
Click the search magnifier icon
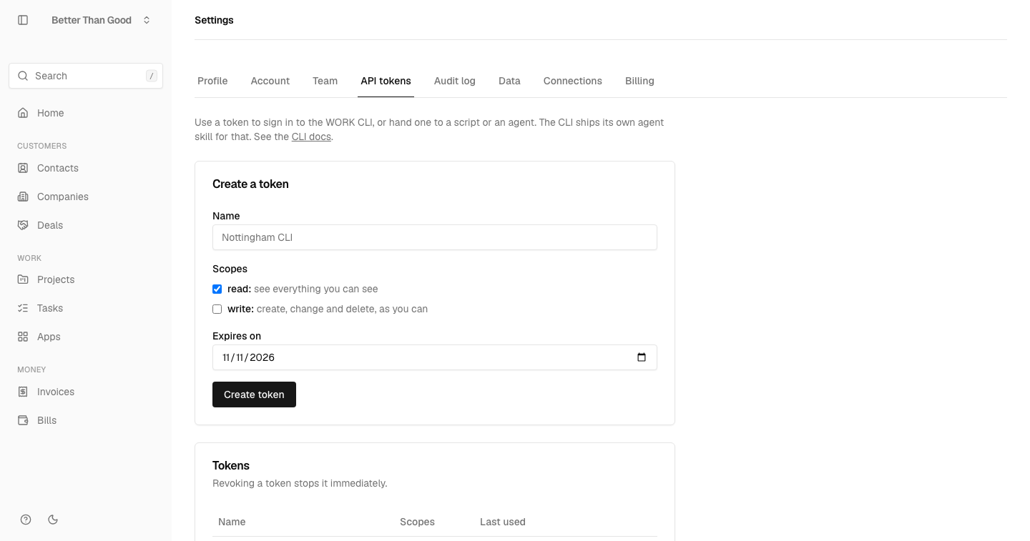[23, 76]
